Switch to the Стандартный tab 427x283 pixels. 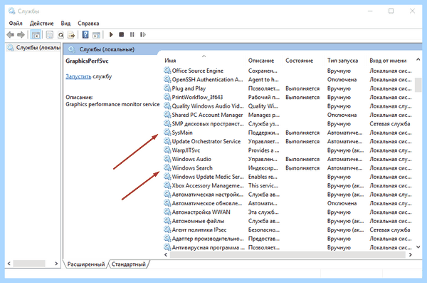pyautogui.click(x=129, y=264)
